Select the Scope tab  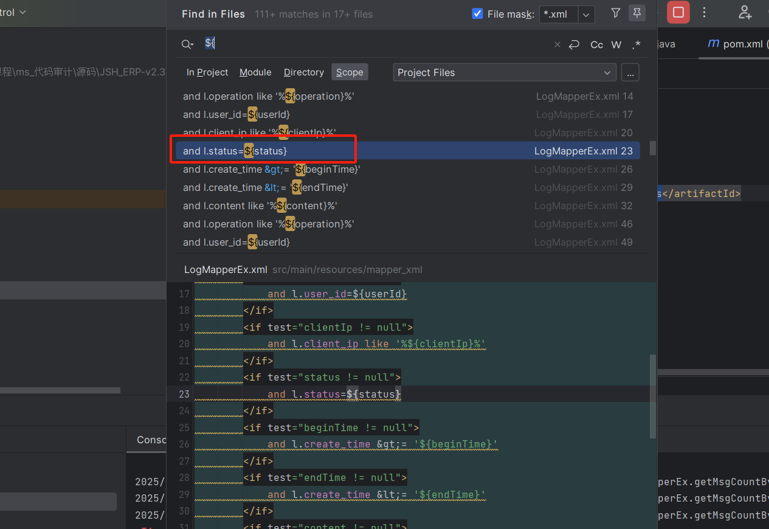click(350, 72)
